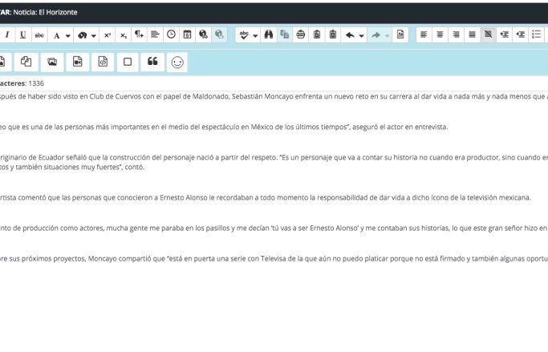This screenshot has height=352, width=548.
Task: Click the overlapping documents icon
Action: pos(26,62)
